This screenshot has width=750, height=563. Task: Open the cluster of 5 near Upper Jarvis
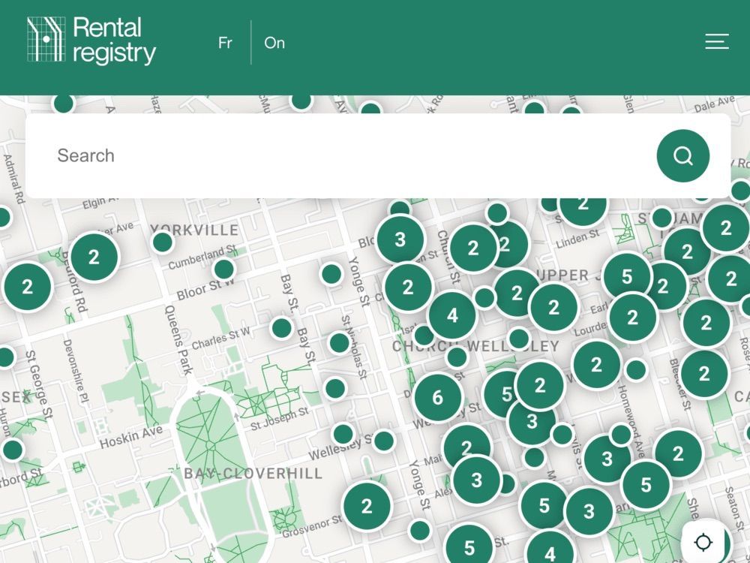(x=627, y=276)
